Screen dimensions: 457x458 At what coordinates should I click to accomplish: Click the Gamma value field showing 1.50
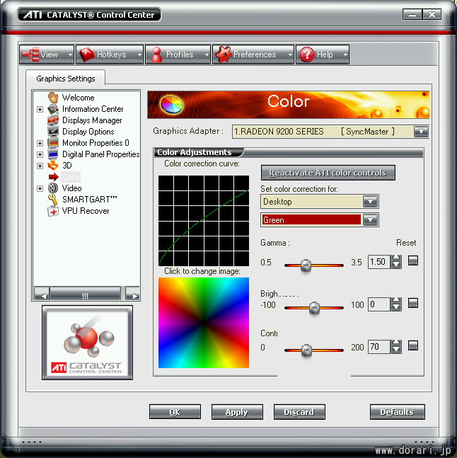pos(379,262)
